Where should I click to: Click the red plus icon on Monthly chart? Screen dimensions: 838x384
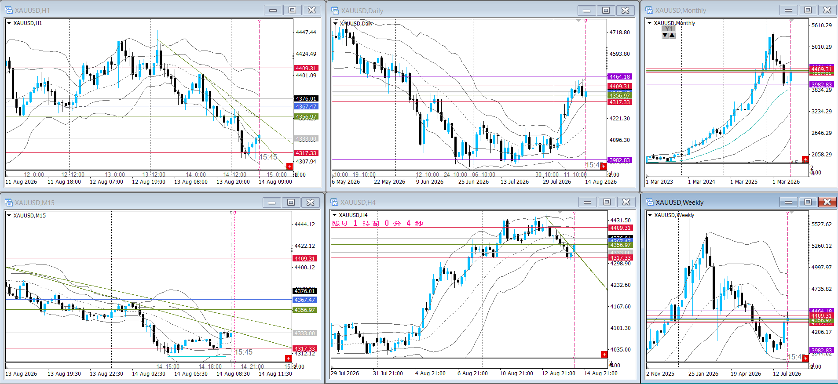[805, 159]
